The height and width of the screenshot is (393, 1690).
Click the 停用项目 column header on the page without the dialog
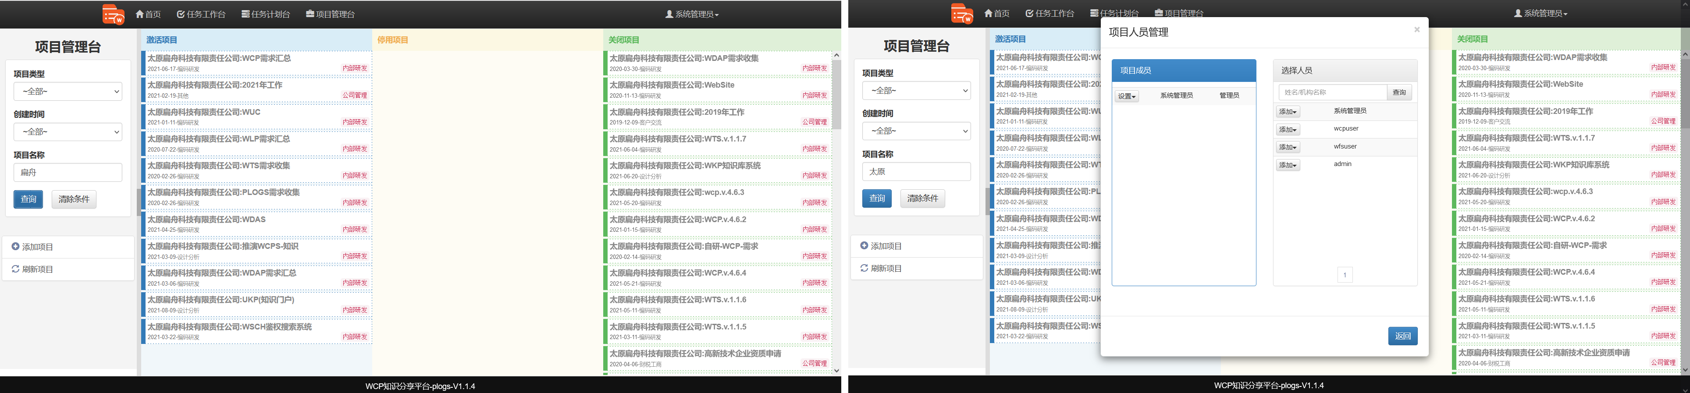(393, 40)
